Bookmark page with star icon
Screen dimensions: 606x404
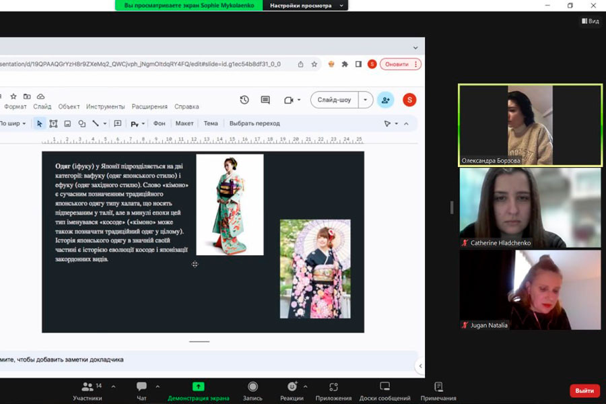point(314,64)
